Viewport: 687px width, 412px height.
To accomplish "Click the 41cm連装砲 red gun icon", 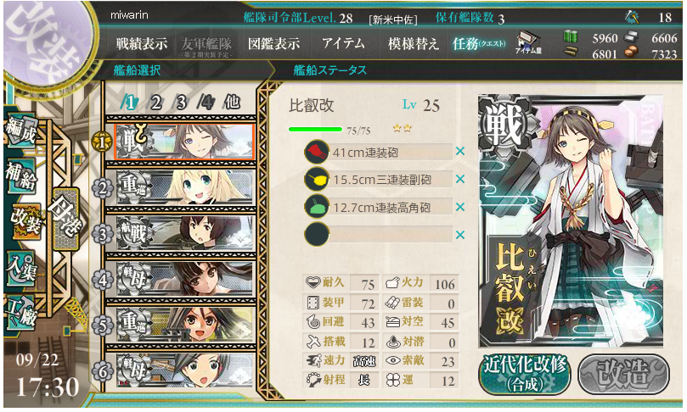I will [317, 152].
